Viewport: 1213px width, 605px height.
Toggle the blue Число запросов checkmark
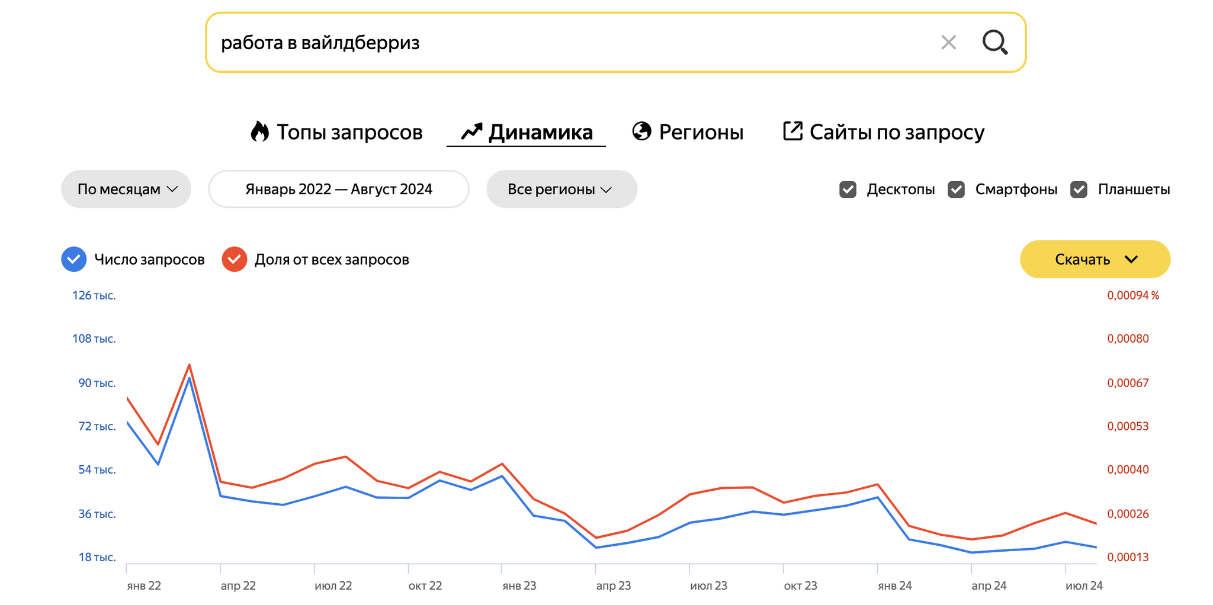(x=74, y=259)
